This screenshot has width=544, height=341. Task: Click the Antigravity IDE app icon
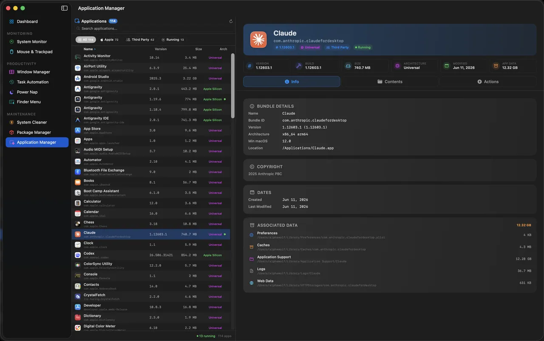point(78,120)
